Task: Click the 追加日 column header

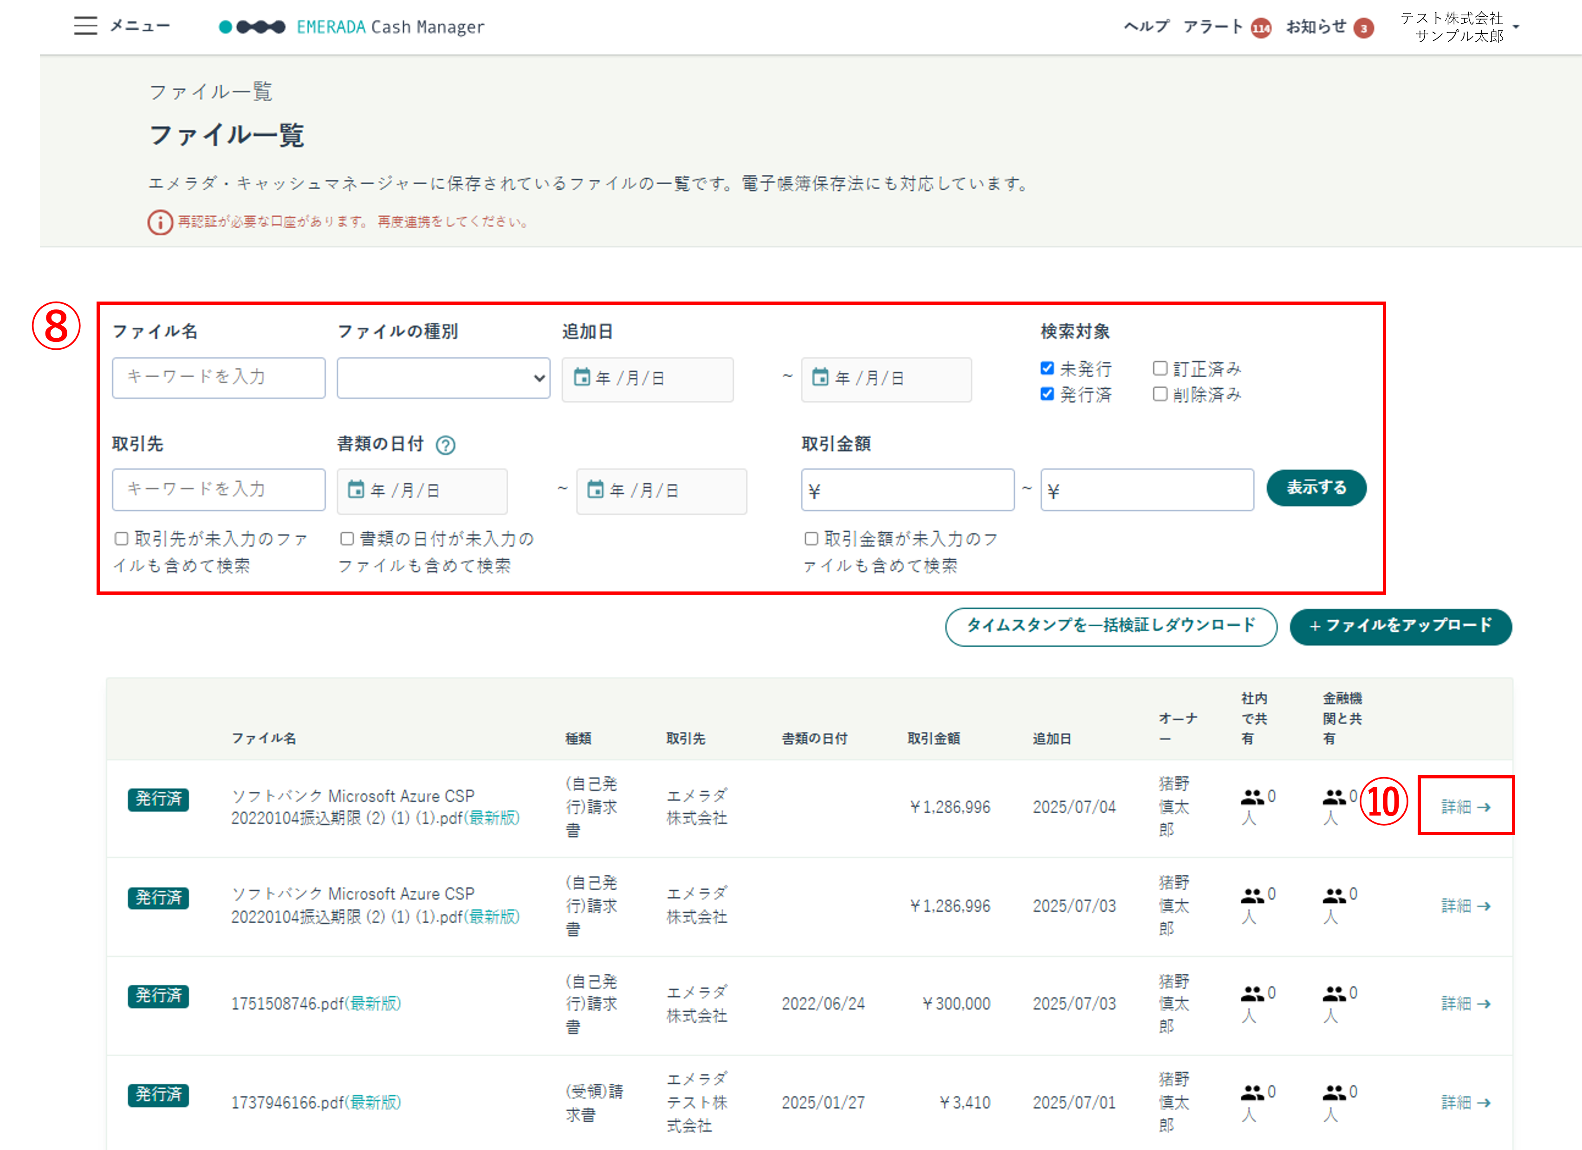Action: (x=1052, y=738)
